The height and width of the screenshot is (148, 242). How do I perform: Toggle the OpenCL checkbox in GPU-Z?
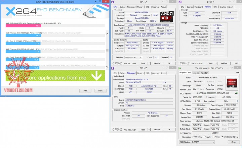[194, 137]
